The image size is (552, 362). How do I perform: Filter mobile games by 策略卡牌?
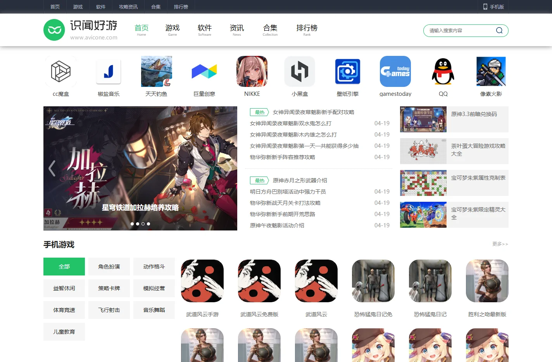[109, 288]
